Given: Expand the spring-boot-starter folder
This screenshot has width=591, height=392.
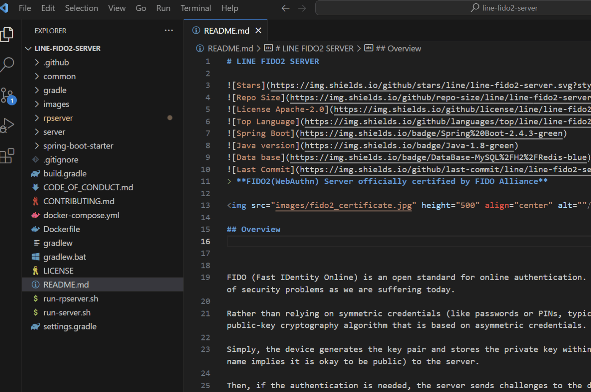Looking at the screenshot, I should (78, 146).
